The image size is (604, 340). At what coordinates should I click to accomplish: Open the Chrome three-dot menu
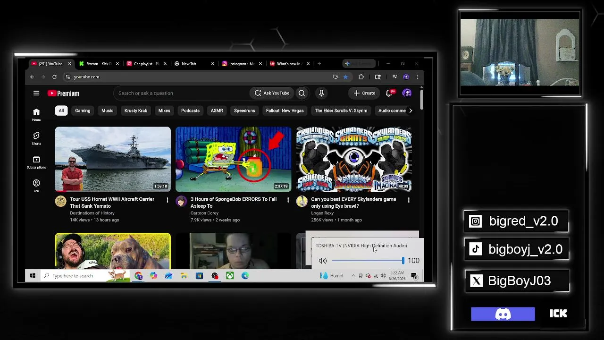pos(417,77)
